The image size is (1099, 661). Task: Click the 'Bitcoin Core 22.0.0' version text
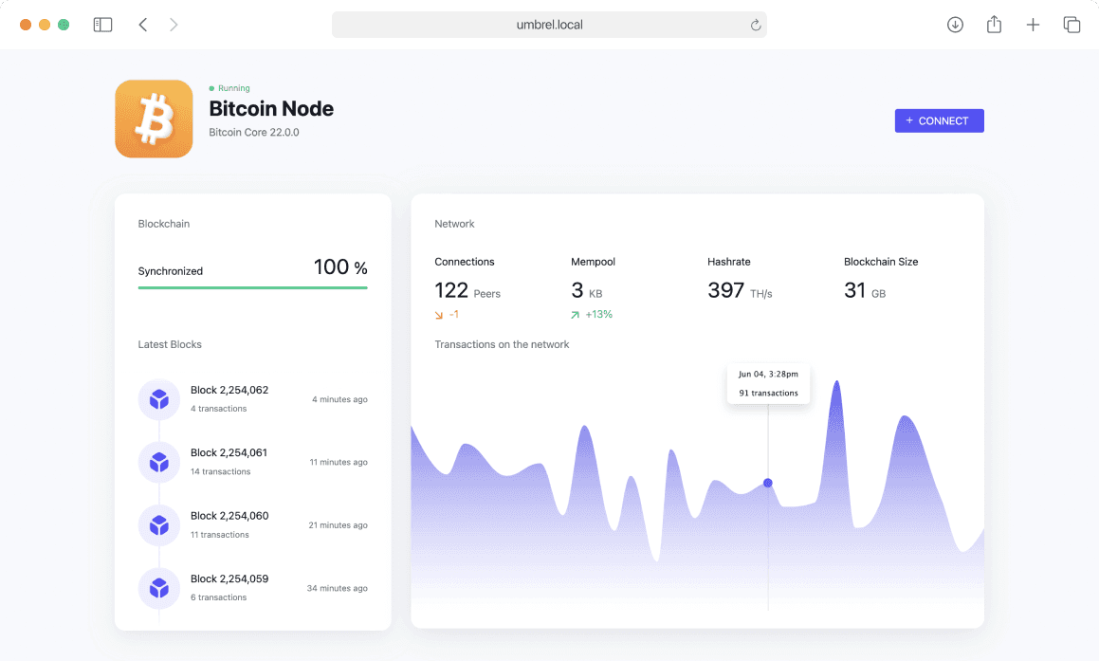coord(254,133)
